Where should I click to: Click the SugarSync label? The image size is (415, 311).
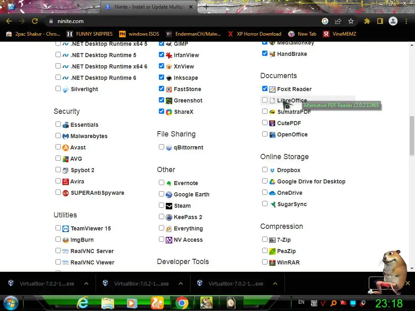pyautogui.click(x=292, y=204)
